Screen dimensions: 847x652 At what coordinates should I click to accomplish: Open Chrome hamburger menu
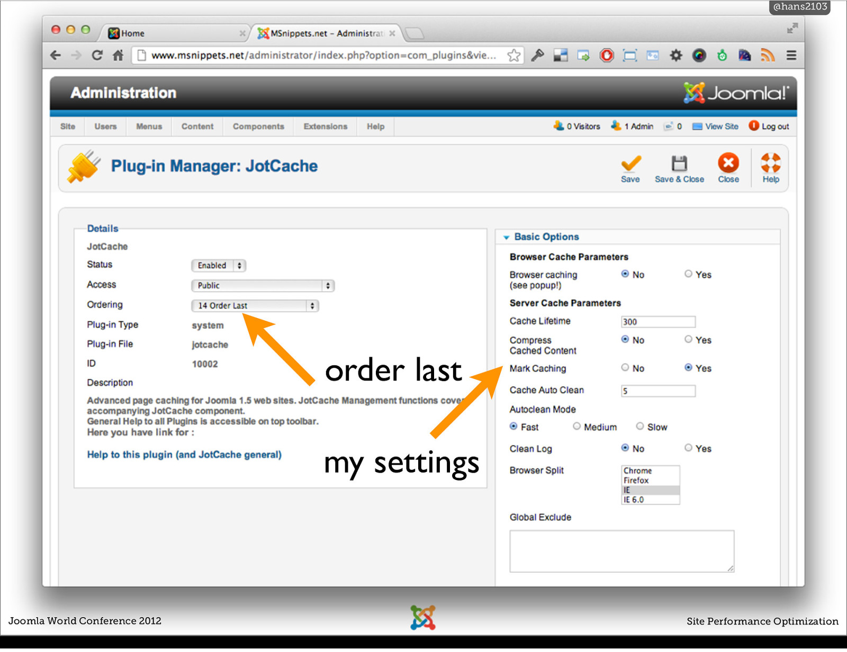click(x=791, y=55)
